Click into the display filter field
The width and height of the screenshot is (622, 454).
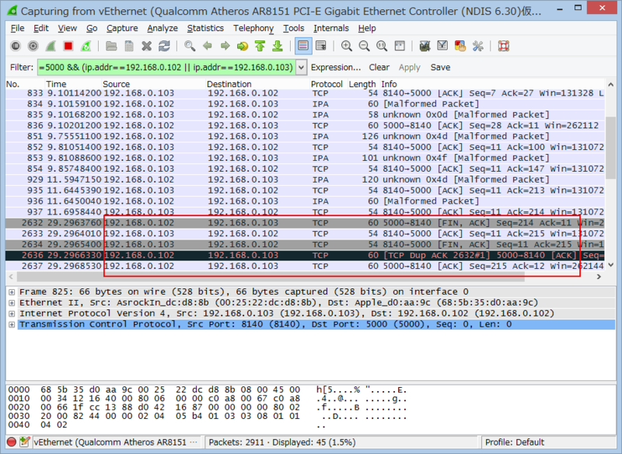(x=166, y=68)
